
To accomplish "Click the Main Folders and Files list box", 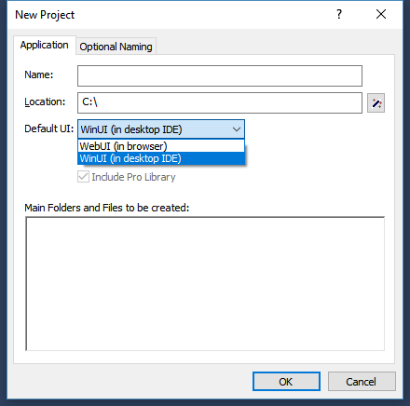I will click(205, 284).
